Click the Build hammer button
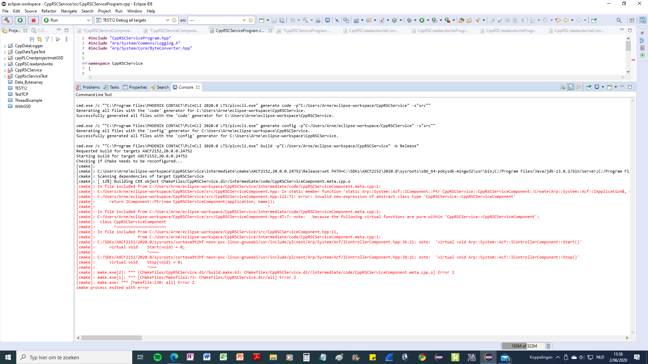Screen dimensions: 648x364 pos(7,20)
